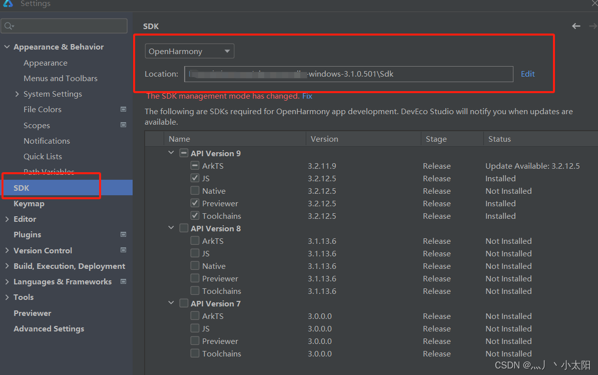Check JS 3.0.0.0 checkbox
Viewport: 598px width, 375px height.
[195, 328]
